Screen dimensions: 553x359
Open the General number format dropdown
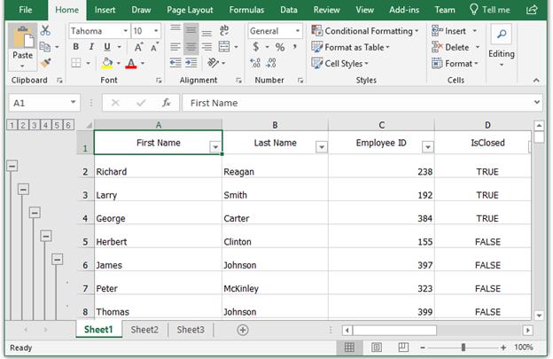tap(297, 31)
